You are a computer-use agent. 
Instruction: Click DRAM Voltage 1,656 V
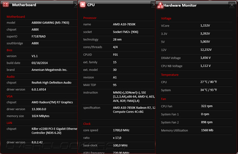pos(205,58)
